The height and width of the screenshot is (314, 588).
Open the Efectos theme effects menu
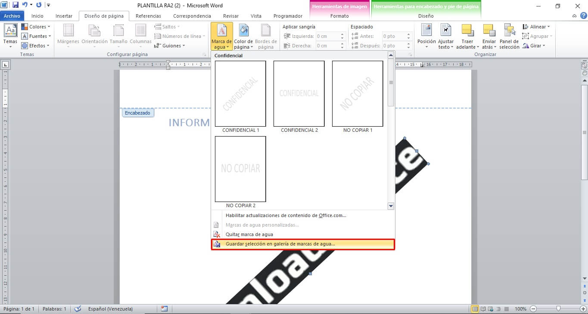coord(35,46)
